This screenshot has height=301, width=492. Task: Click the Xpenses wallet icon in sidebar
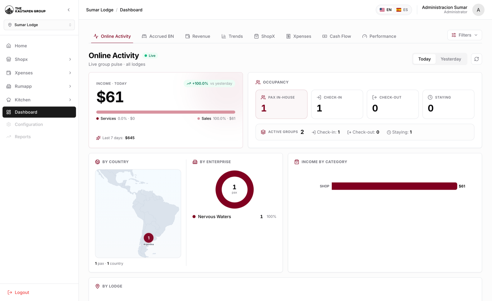[9, 73]
